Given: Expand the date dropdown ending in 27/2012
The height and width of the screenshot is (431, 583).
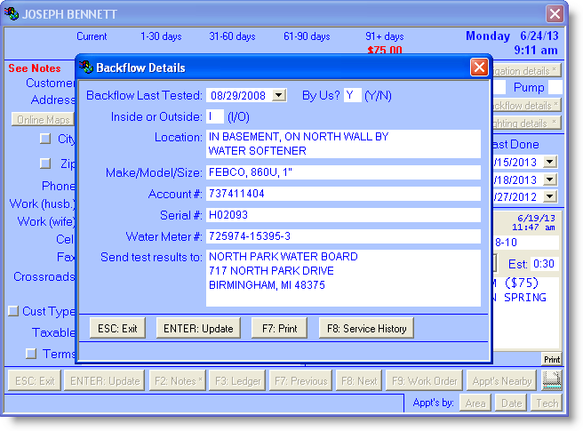Looking at the screenshot, I should 549,196.
